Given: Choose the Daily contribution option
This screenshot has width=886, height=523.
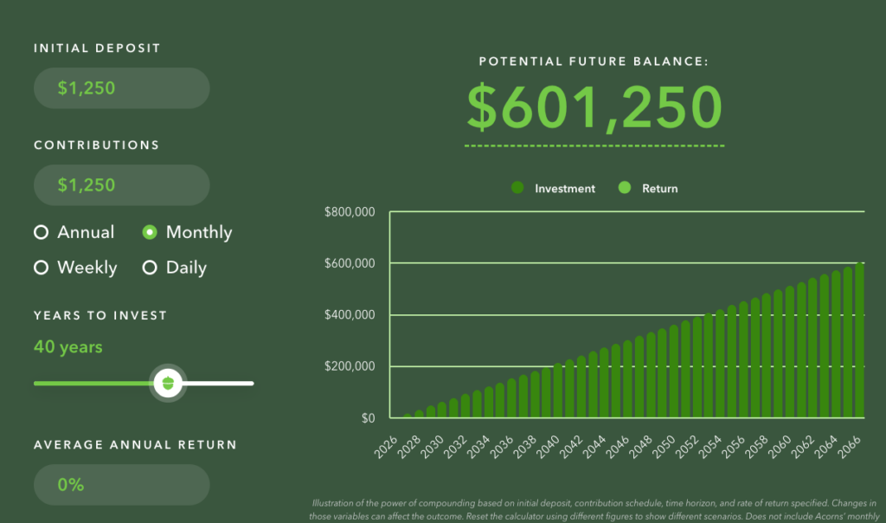Looking at the screenshot, I should pos(150,268).
